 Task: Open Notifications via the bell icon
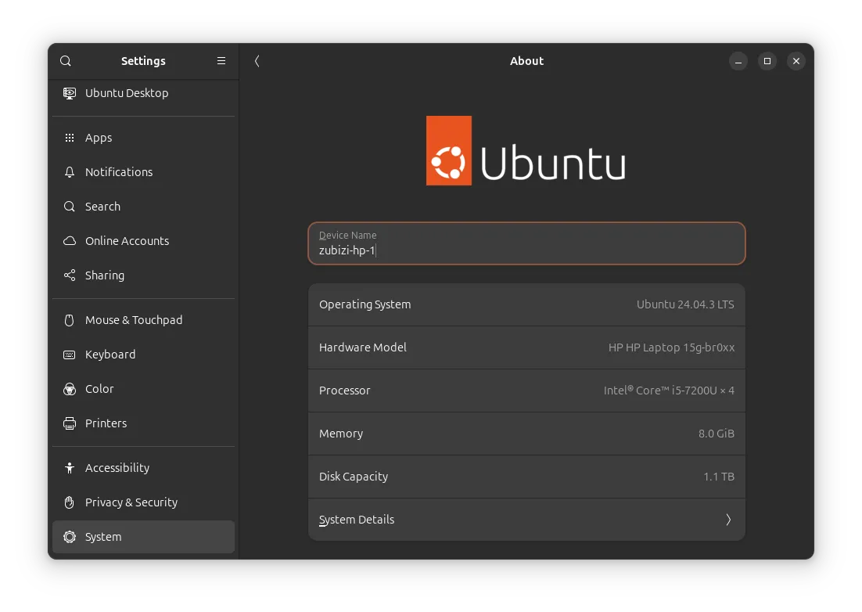[70, 171]
